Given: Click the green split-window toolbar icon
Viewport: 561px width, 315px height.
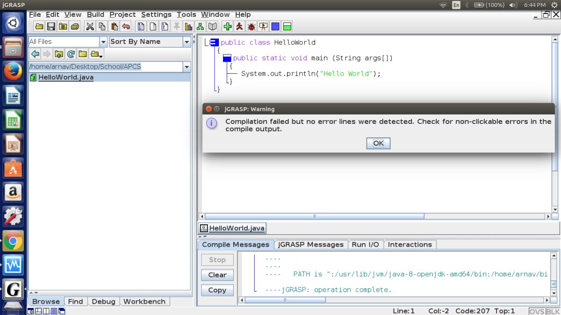Looking at the screenshot, I should pos(288,26).
